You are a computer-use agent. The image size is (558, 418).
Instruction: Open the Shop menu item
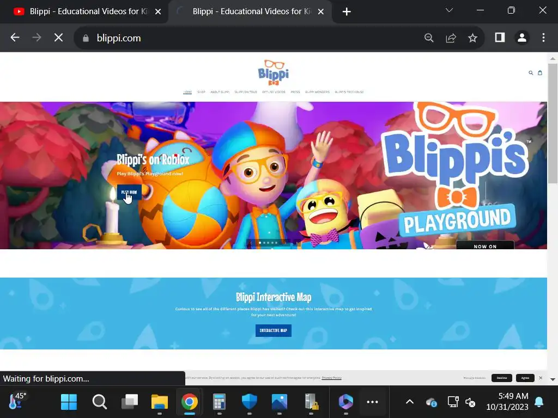coord(202,92)
